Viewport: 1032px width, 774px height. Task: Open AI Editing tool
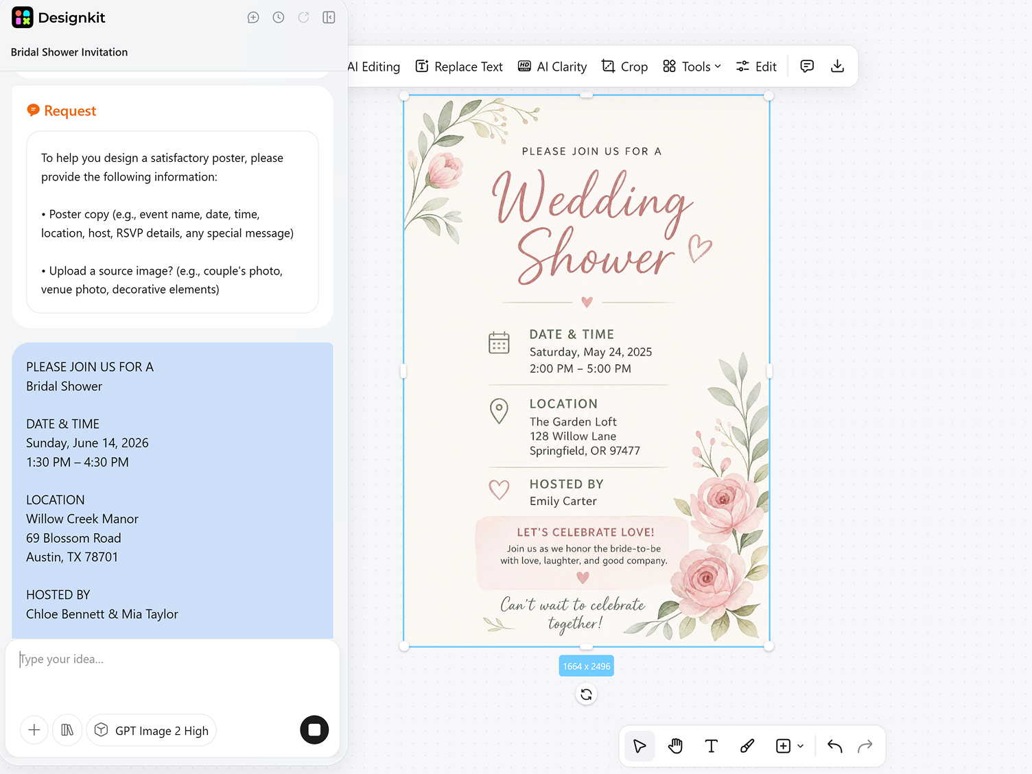point(373,67)
